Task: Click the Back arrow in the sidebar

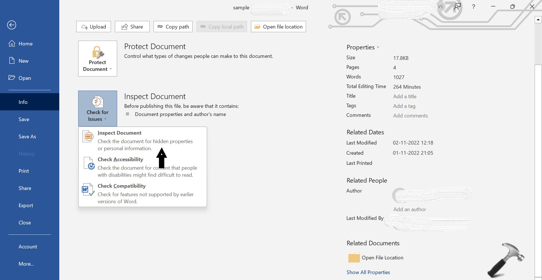Action: coord(12,25)
